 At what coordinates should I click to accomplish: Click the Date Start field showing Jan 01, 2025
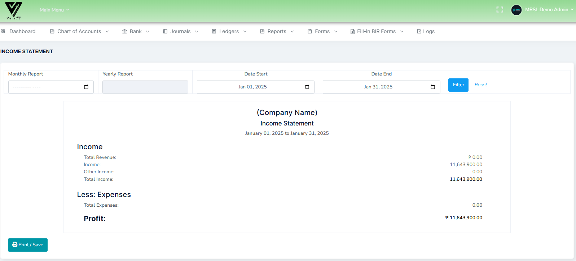pos(256,87)
